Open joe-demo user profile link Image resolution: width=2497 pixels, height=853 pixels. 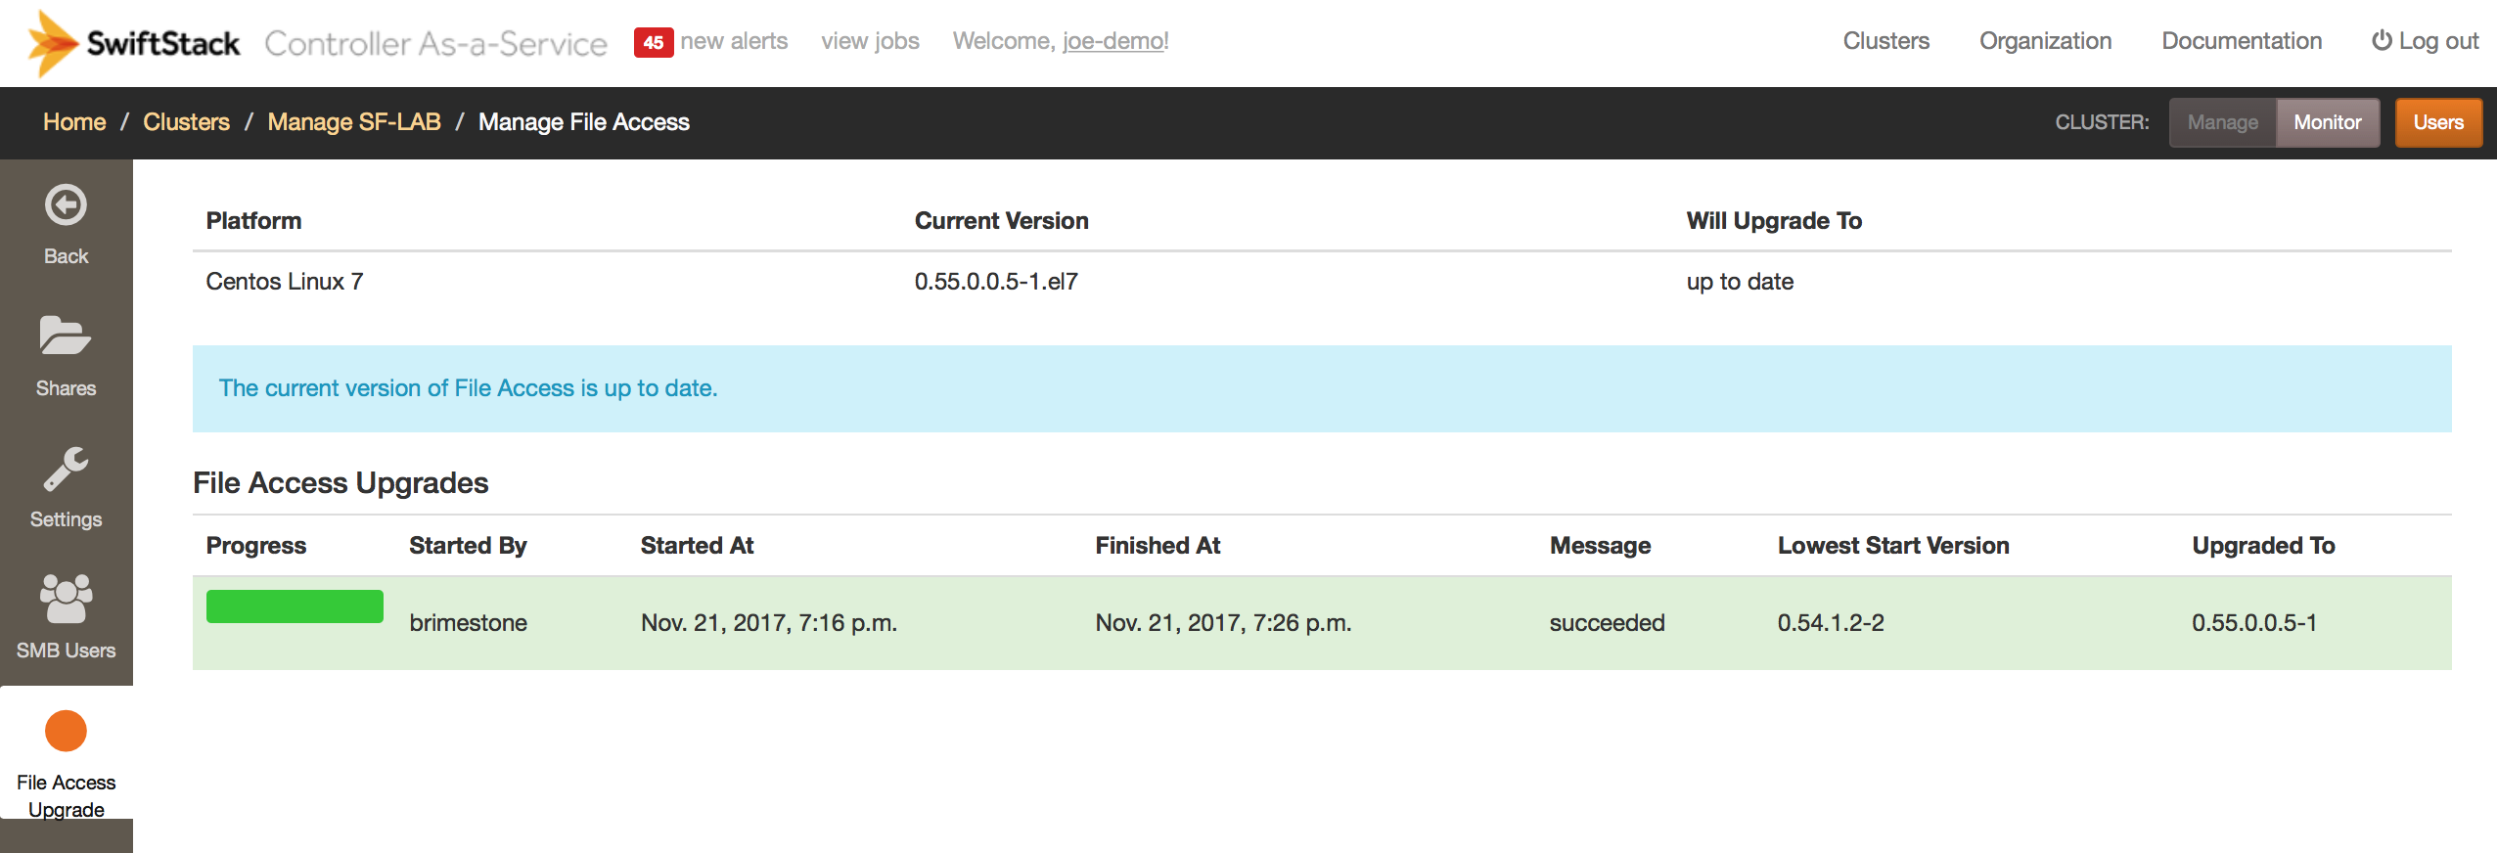pos(1115,41)
